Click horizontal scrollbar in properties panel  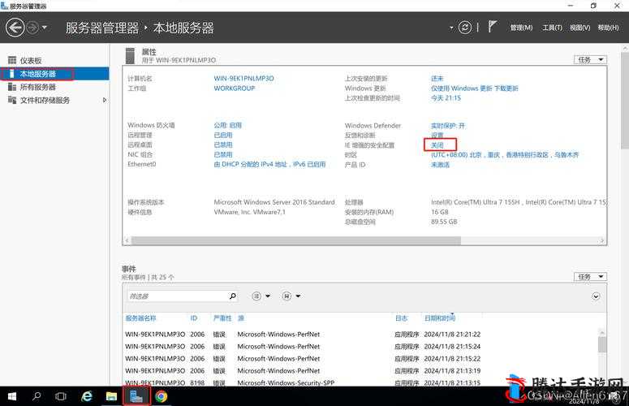tap(296, 240)
